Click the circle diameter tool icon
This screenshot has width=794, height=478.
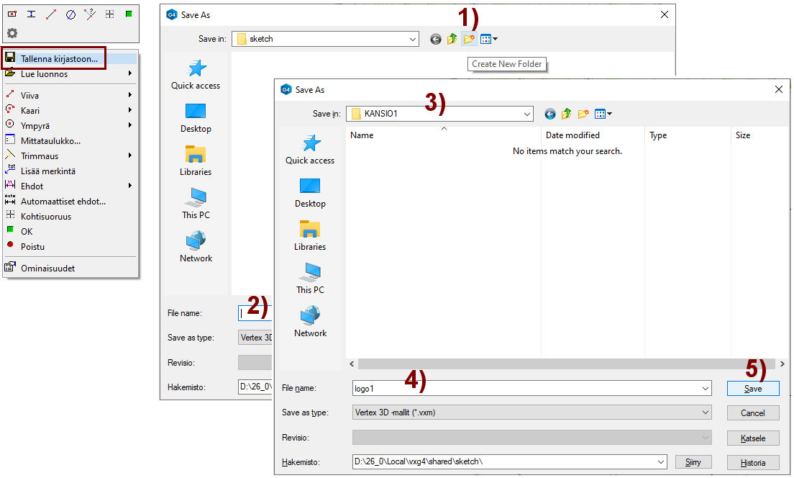70,14
